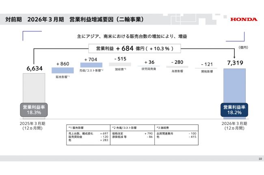Screen dimensions: 264x175
Task: Click the HONDA logo
Action: tap(244, 19)
